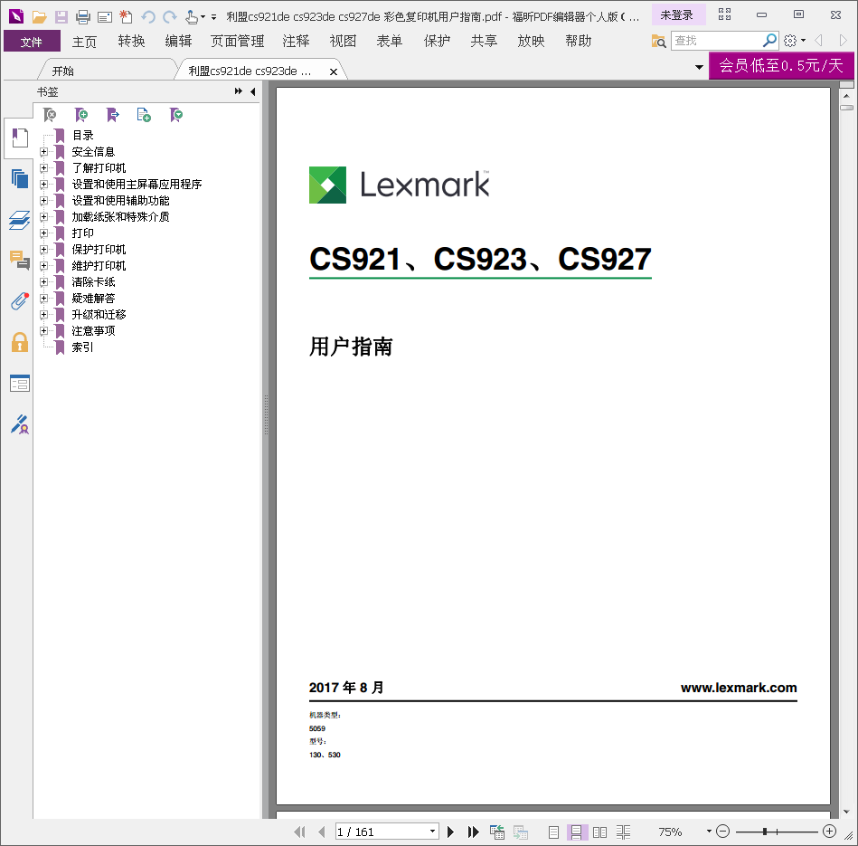This screenshot has height=846, width=858.
Task: Click the bookmark icon with green dropdown badge
Action: [176, 114]
